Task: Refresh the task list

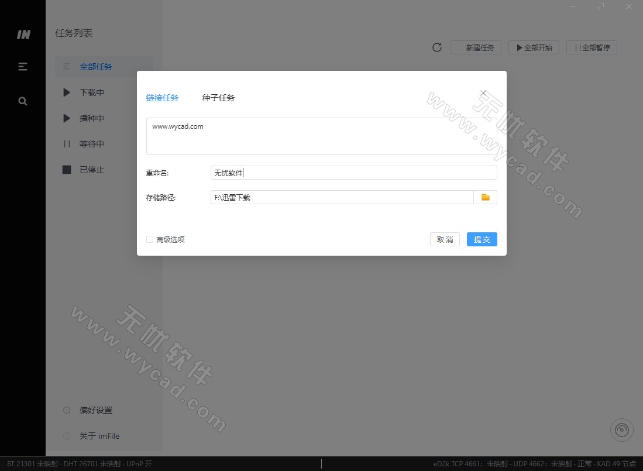Action: point(436,47)
